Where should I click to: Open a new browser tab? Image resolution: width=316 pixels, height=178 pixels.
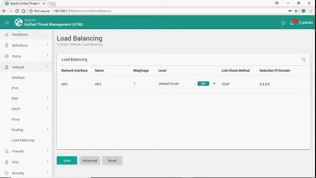point(52,3)
